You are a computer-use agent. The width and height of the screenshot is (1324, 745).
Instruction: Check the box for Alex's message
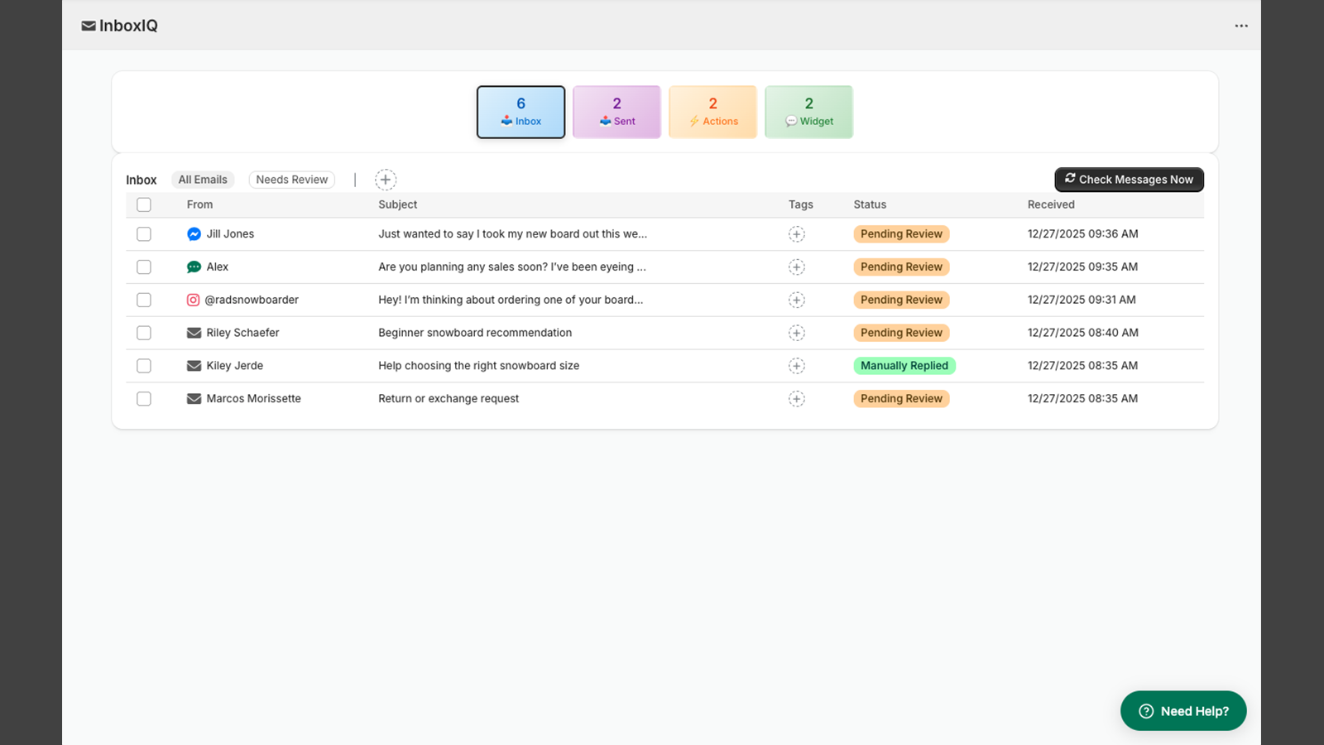coord(144,267)
